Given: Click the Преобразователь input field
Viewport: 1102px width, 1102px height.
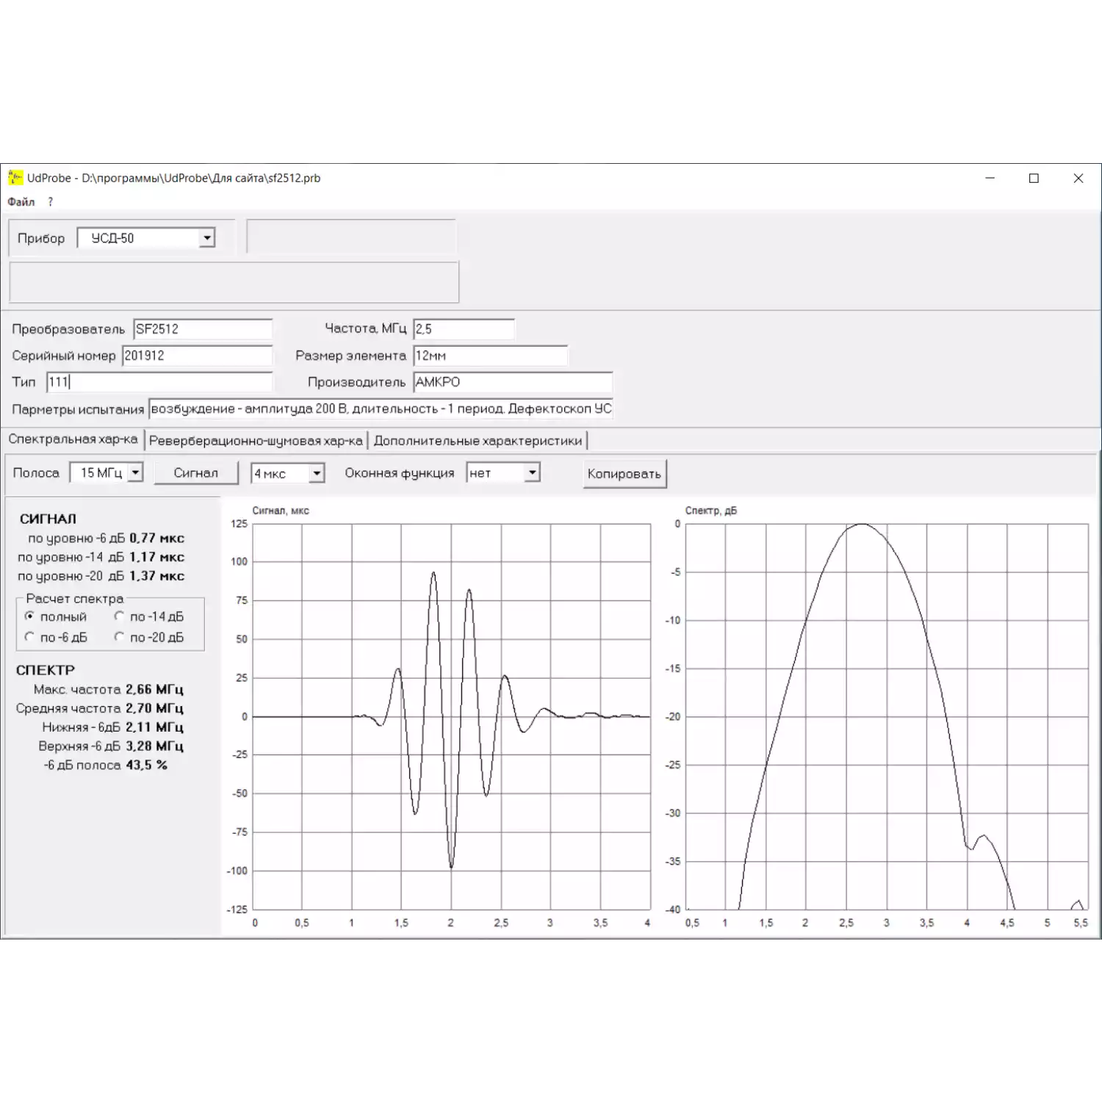Looking at the screenshot, I should click(x=202, y=329).
